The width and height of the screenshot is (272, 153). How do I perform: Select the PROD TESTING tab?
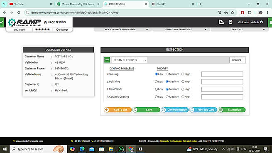click(125, 4)
